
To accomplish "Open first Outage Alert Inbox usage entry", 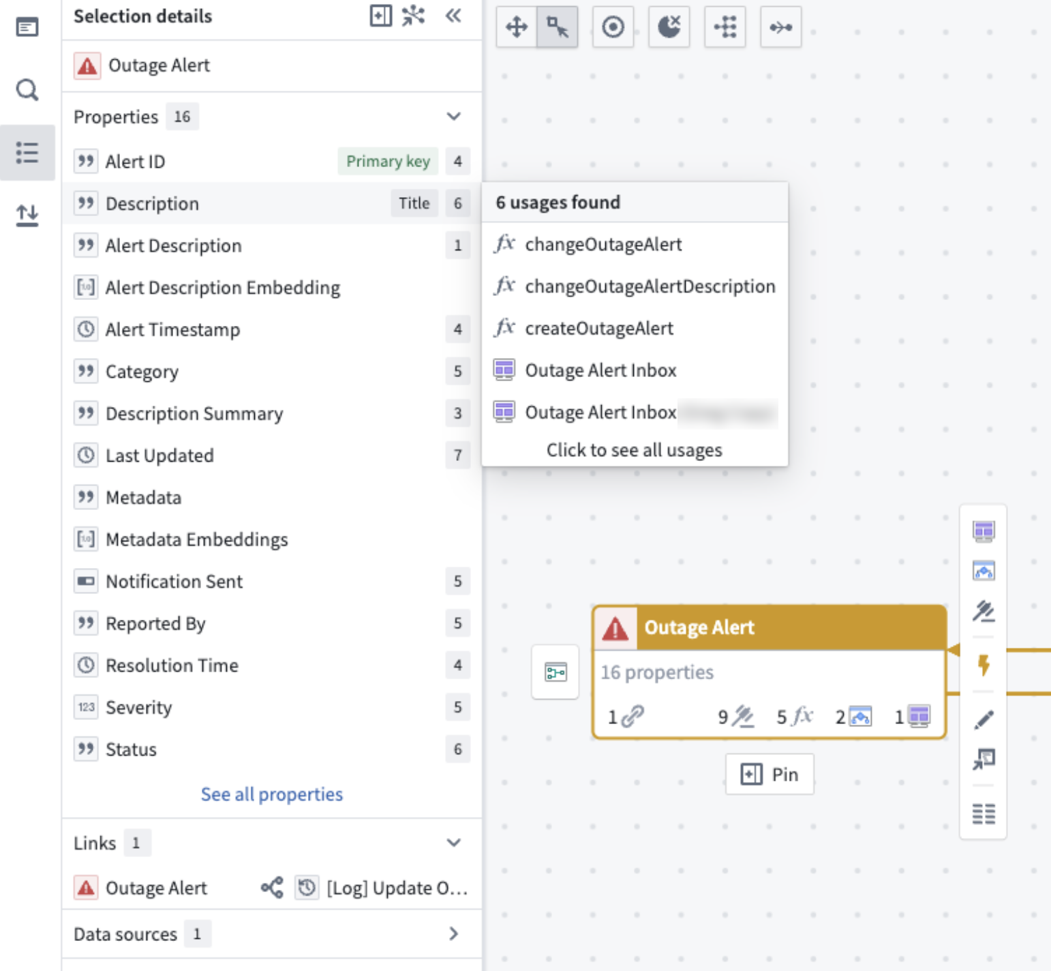I will [x=635, y=370].
